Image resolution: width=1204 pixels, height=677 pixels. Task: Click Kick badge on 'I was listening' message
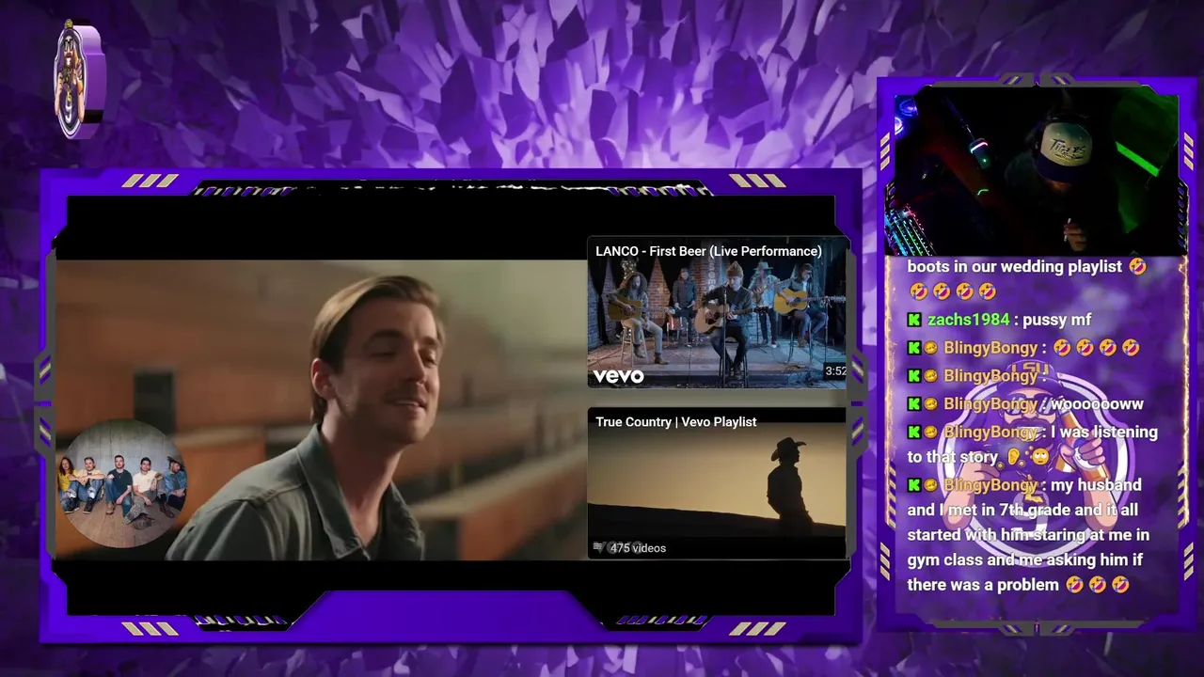914,433
